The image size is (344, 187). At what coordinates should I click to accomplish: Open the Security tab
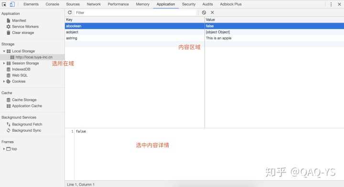(x=189, y=4)
